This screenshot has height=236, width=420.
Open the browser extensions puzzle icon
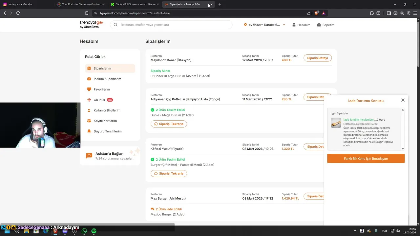pyautogui.click(x=372, y=13)
